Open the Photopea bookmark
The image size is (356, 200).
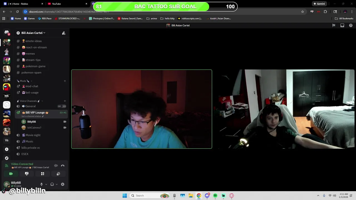click(102, 18)
